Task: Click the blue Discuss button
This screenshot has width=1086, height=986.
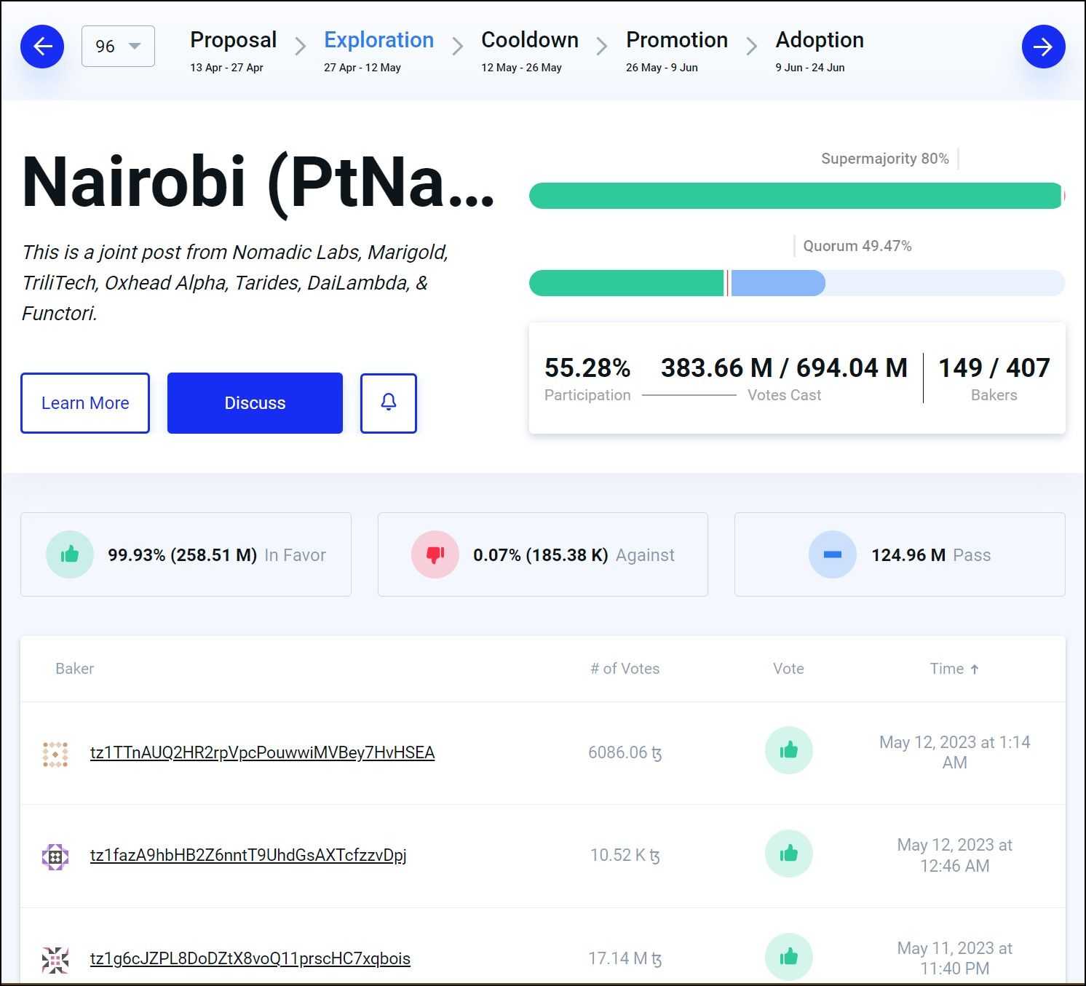Action: pos(255,403)
